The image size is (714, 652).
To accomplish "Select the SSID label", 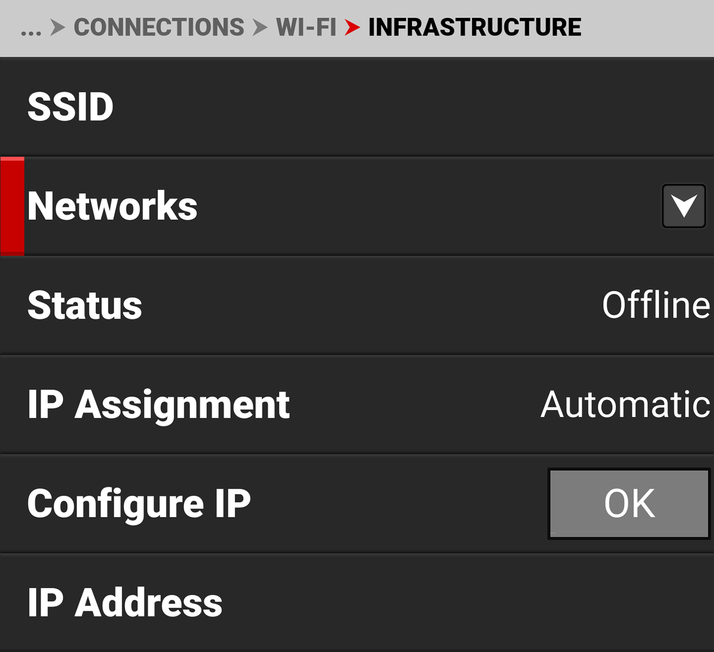I will coord(70,107).
